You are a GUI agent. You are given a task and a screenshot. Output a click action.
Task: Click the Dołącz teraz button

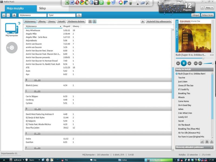click(207, 15)
